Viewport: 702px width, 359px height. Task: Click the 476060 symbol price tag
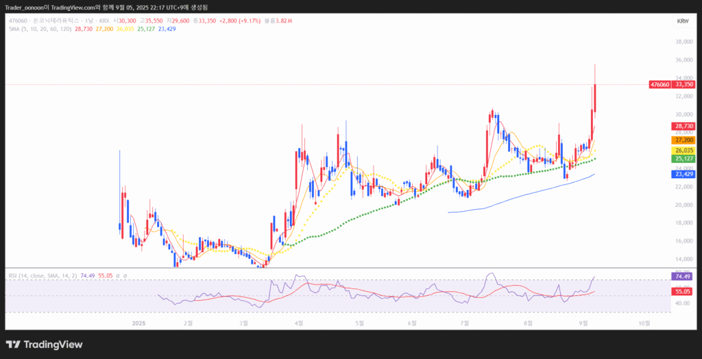(659, 84)
